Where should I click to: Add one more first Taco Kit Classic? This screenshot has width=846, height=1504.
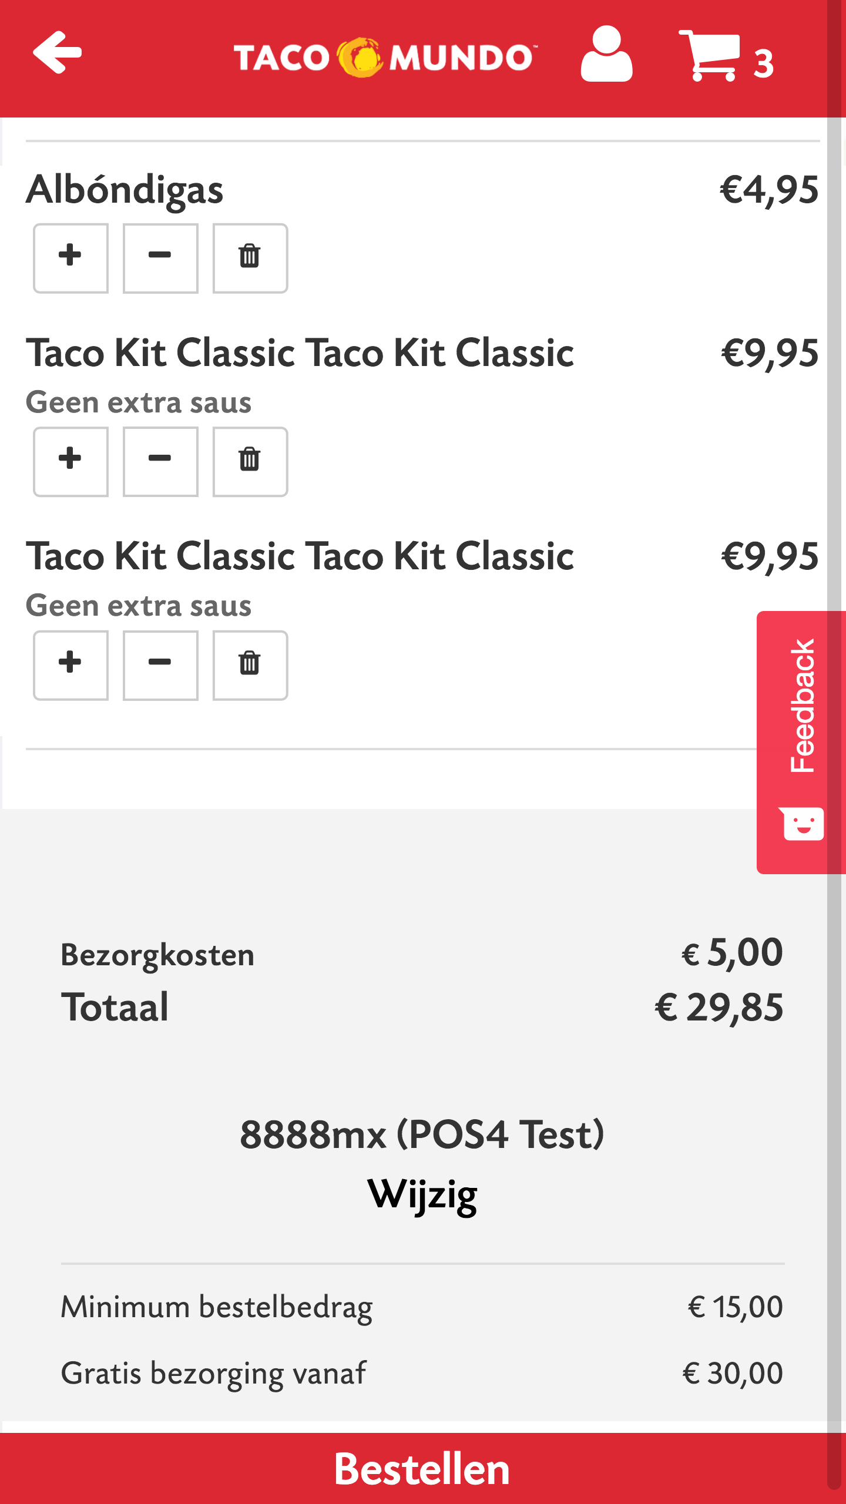click(x=70, y=462)
